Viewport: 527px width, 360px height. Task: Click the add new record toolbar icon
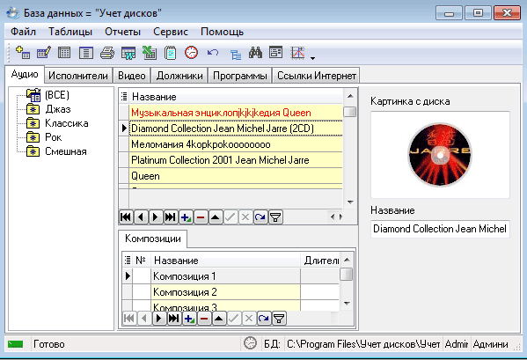(23, 53)
